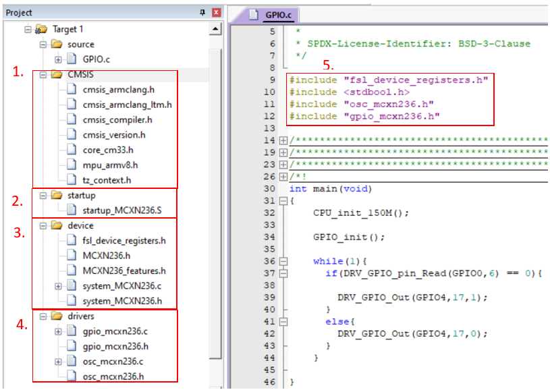Select fsl_device_registers.h in device group
Viewport: 550px width, 392px height.
(x=123, y=240)
